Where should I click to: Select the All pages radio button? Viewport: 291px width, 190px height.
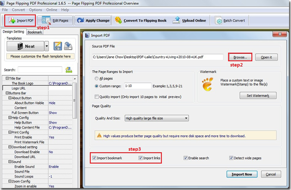pyautogui.click(x=96, y=79)
